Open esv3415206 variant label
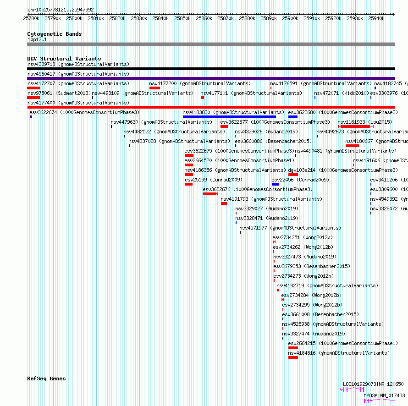The height and width of the screenshot is (406, 408). 389,180
